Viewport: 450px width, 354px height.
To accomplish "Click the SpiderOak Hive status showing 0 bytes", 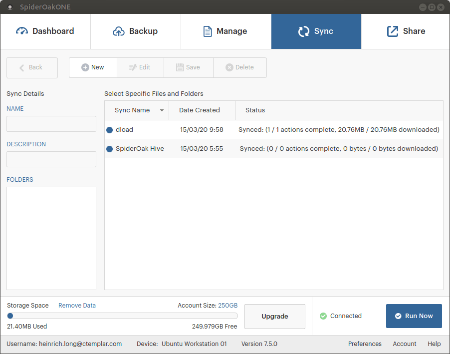I will tap(339, 149).
